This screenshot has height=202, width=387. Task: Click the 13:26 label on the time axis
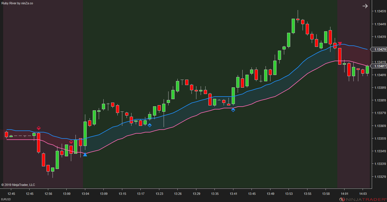pyautogui.click(x=177, y=194)
